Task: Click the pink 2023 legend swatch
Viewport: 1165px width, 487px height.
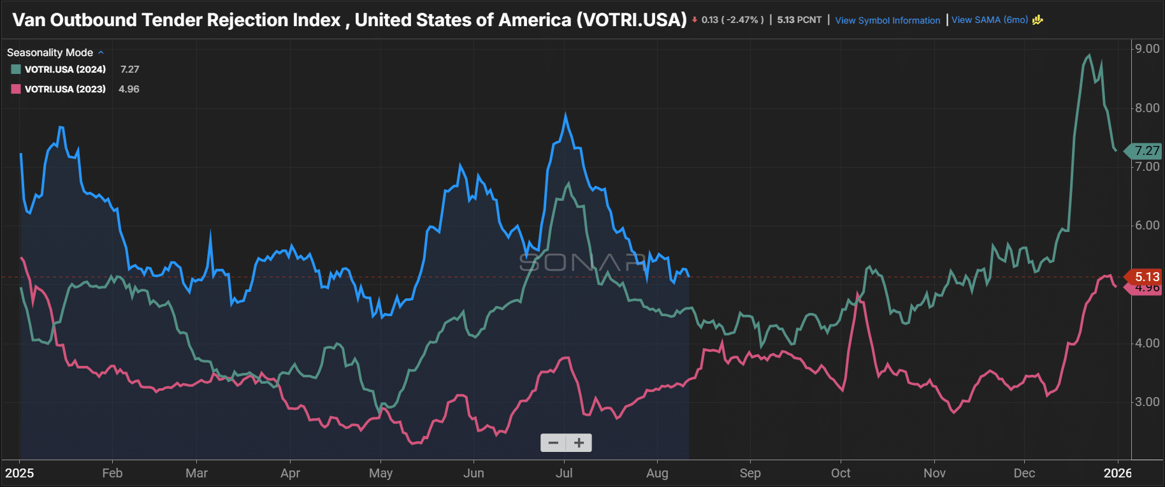Action: 16,89
